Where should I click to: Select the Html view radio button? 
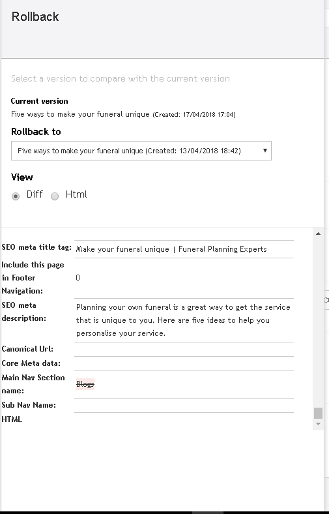(x=55, y=196)
